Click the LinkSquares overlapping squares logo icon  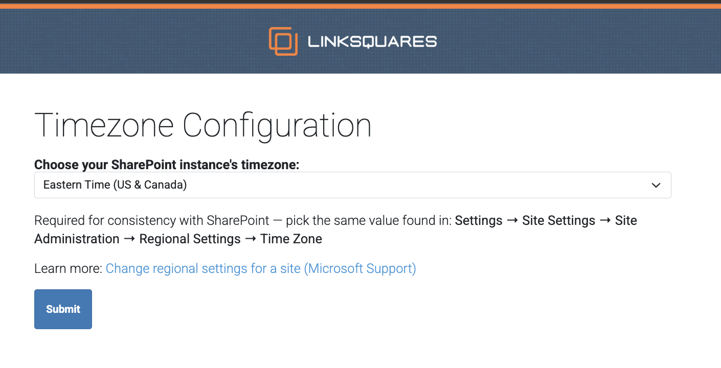283,41
